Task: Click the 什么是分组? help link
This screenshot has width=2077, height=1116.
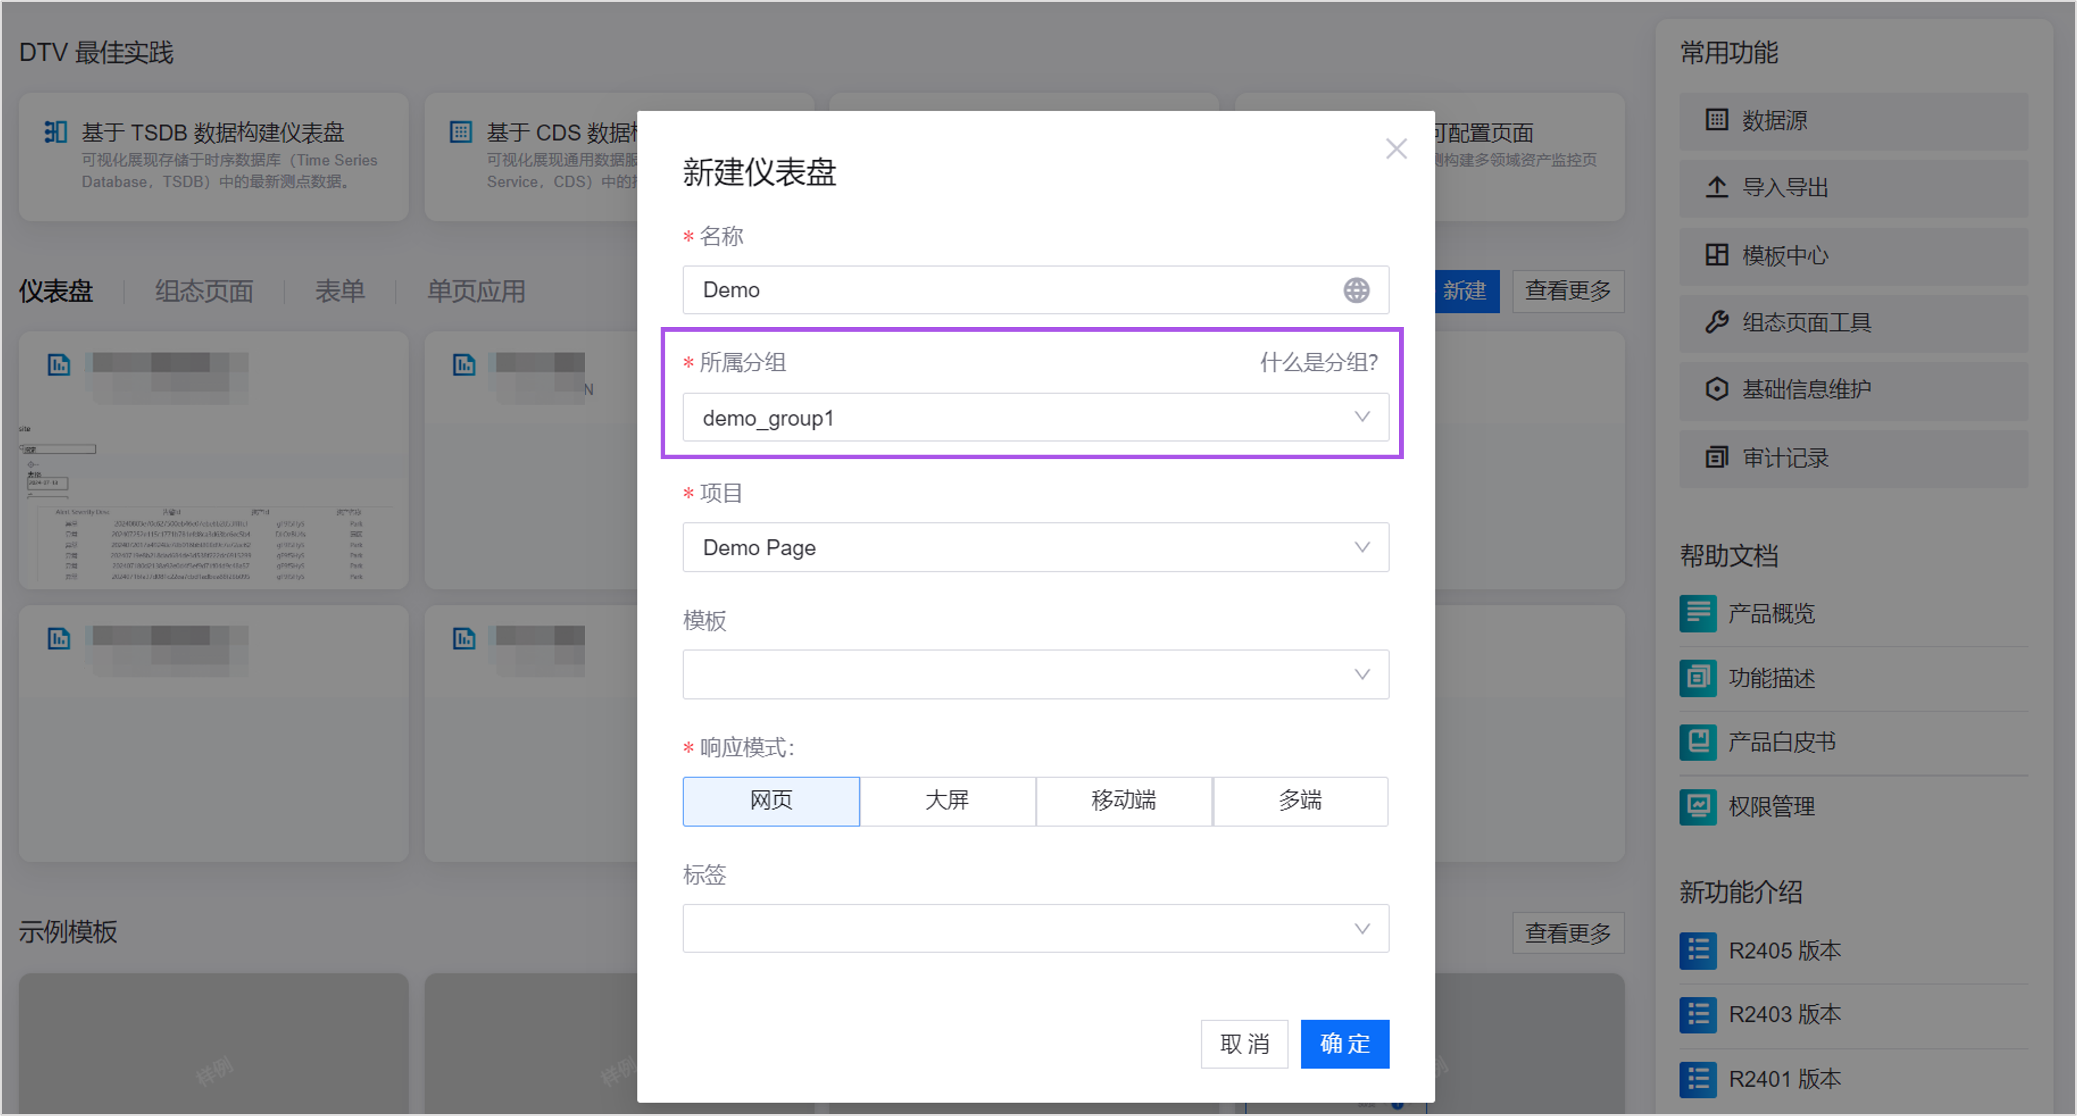Action: pos(1319,363)
